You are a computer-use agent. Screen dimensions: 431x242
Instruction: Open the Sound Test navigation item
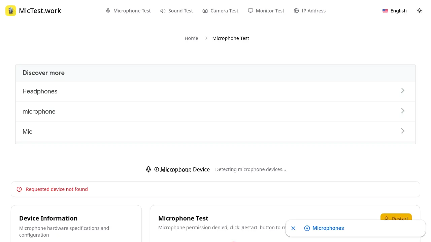click(x=177, y=11)
